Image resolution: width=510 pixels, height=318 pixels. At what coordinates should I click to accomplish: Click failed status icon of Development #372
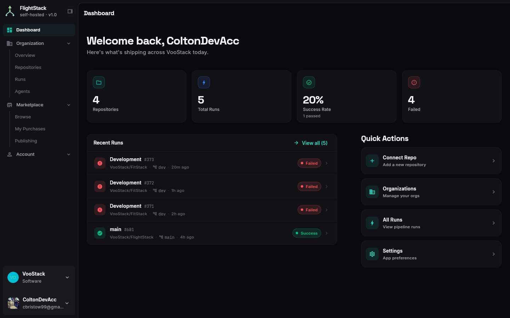coord(100,187)
